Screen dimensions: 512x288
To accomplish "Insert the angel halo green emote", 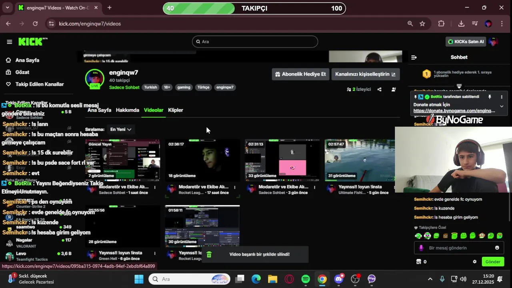I will click(x=454, y=236).
